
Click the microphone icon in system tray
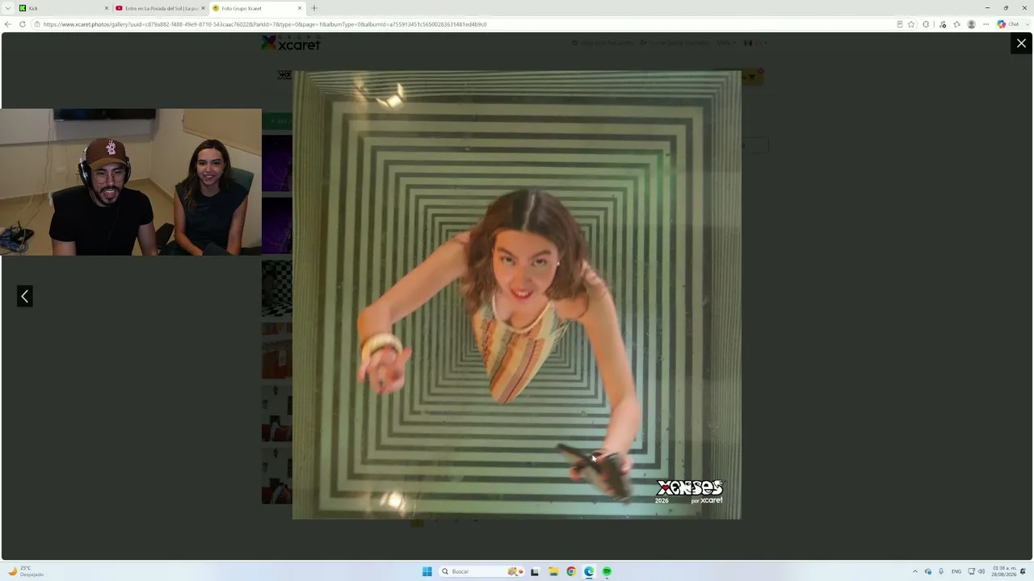pyautogui.click(x=941, y=571)
